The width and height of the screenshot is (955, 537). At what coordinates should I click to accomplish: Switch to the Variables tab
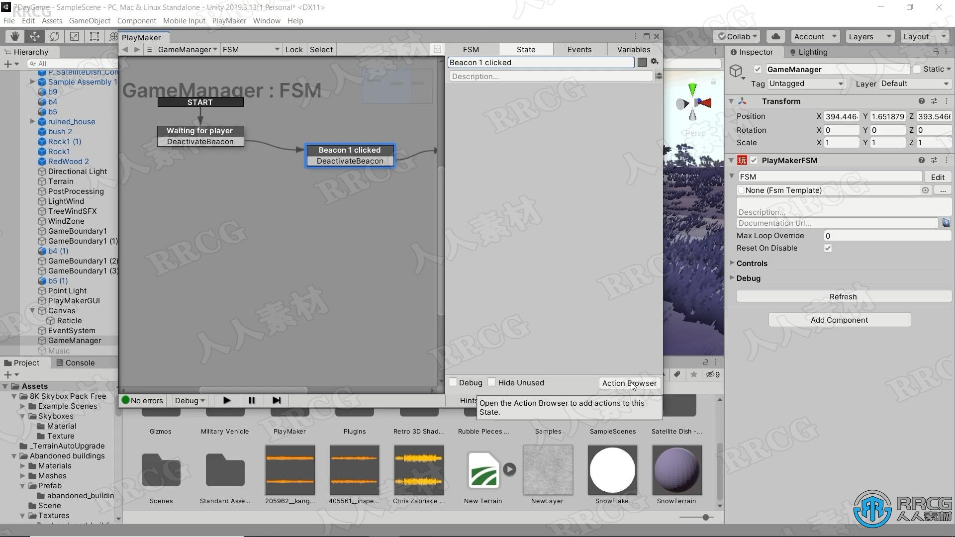(x=634, y=49)
